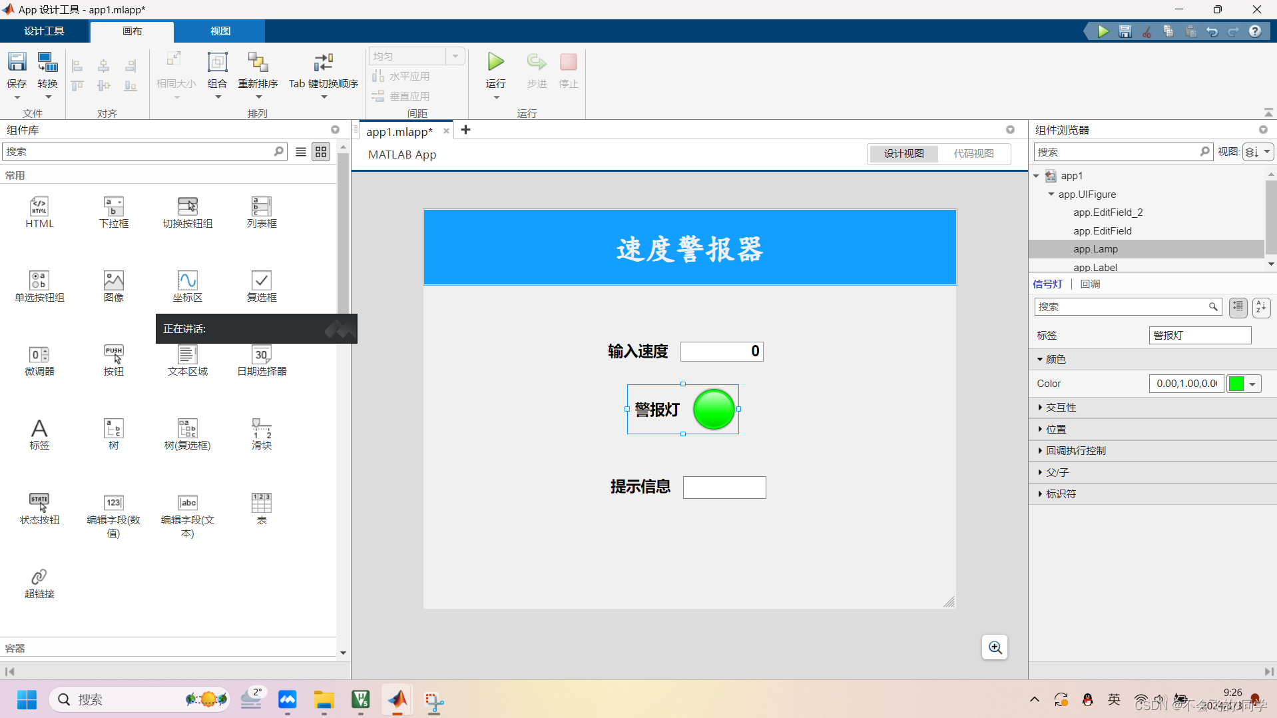Toggle grid view in component library

pos(320,151)
